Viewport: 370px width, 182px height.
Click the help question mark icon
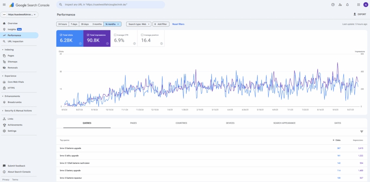click(333, 5)
